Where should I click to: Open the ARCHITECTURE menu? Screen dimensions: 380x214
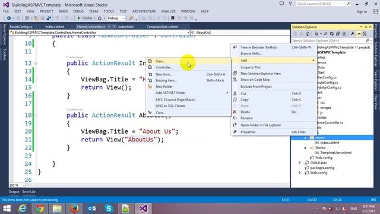click(144, 11)
